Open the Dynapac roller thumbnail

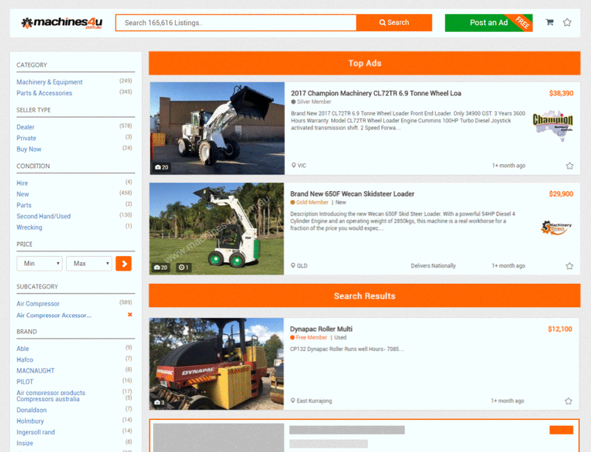coord(216,364)
